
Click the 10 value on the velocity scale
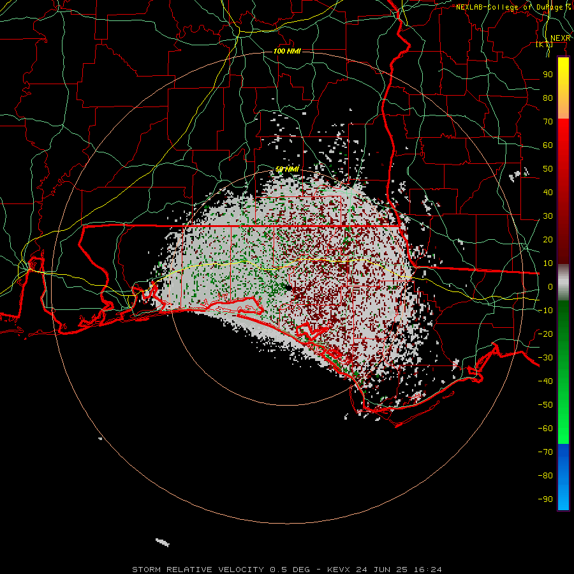[548, 263]
